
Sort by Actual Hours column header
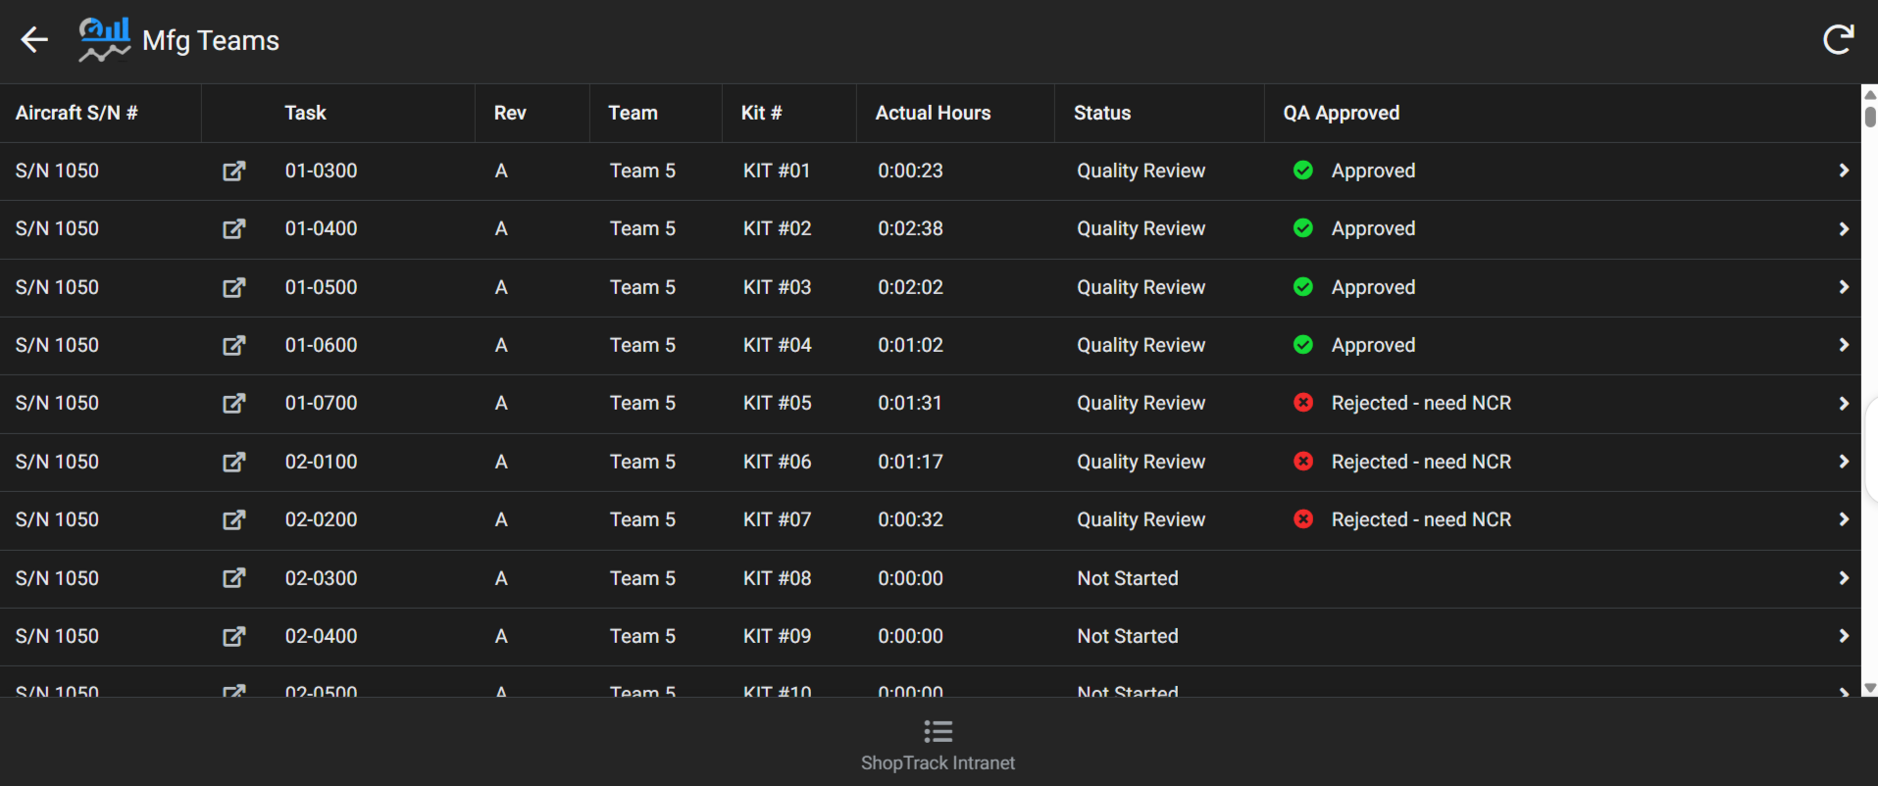933,113
